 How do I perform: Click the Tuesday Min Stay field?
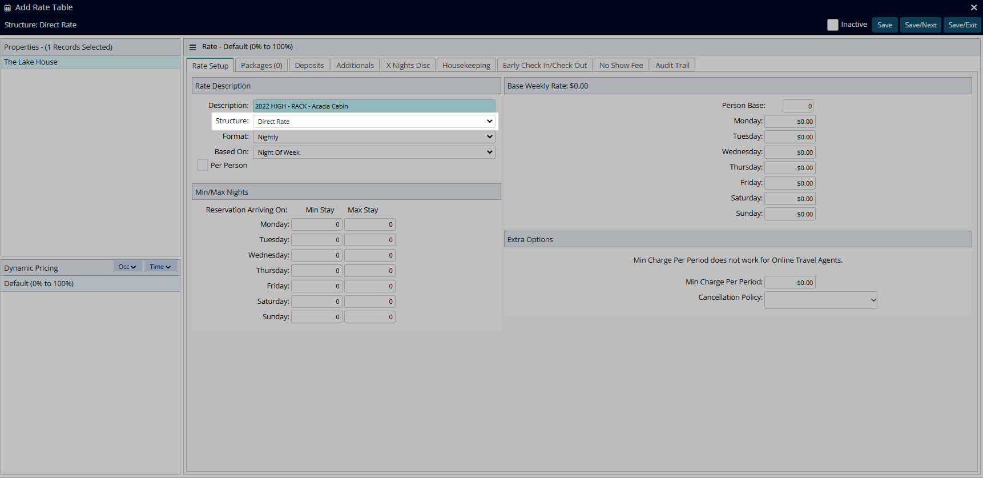(x=317, y=240)
